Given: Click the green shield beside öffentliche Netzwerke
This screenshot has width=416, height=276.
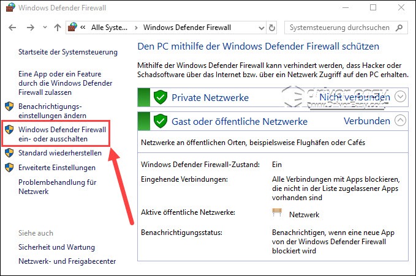Looking at the screenshot, I should tap(160, 121).
